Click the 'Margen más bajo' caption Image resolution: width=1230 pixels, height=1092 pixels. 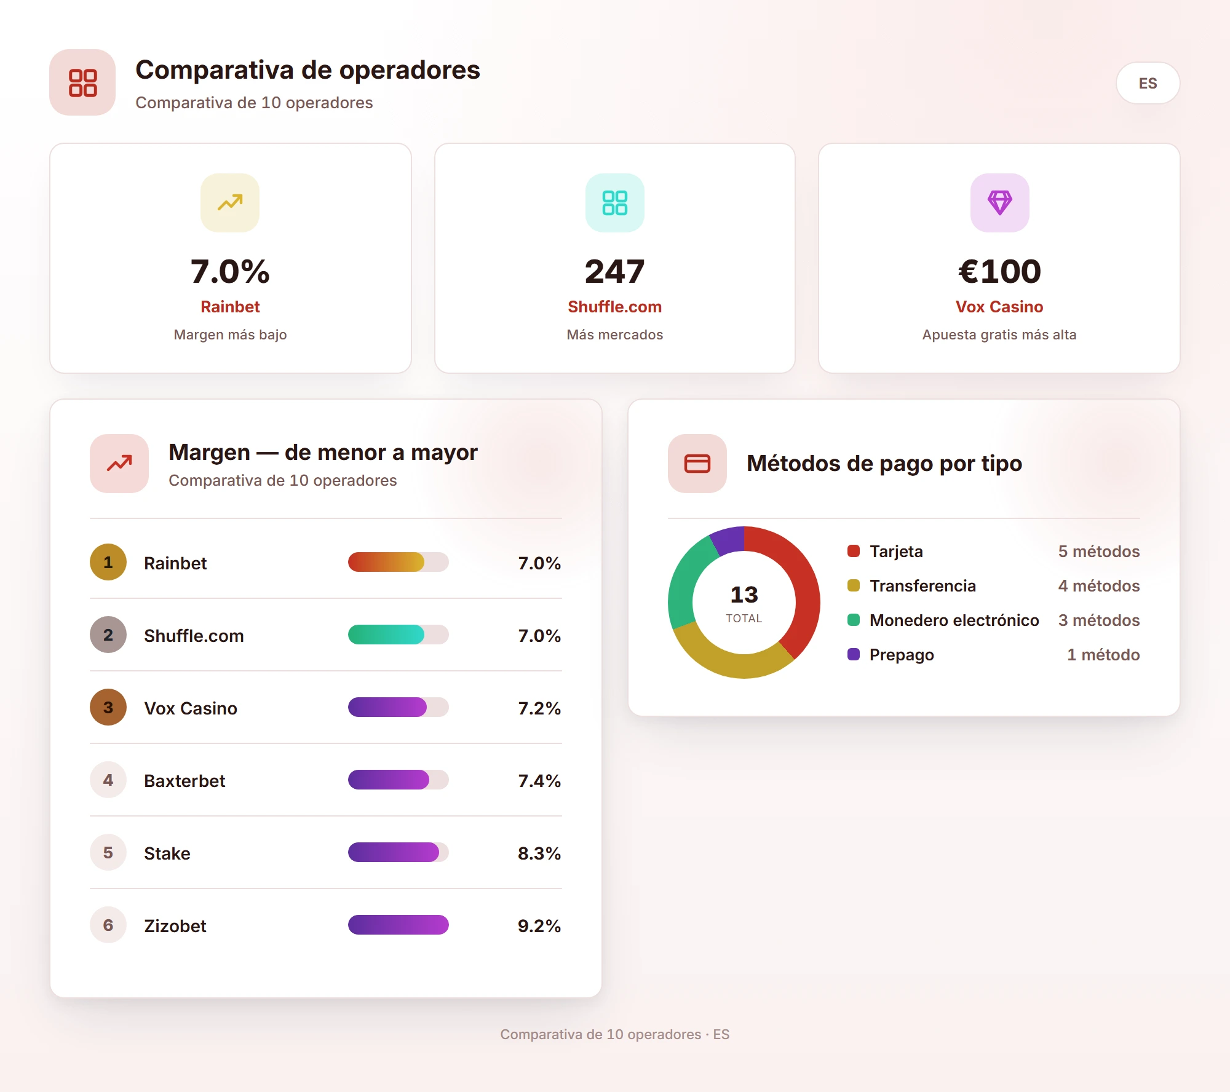tap(230, 334)
